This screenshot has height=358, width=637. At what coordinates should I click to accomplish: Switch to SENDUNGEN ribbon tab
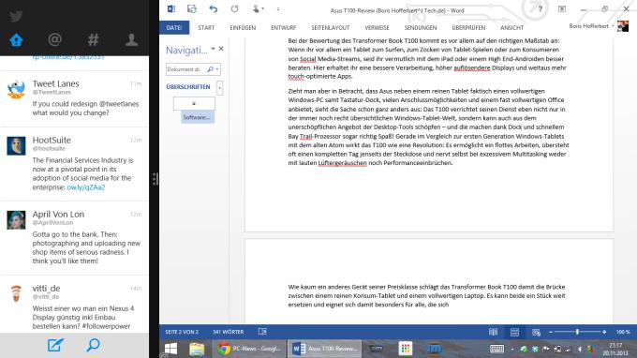point(421,27)
